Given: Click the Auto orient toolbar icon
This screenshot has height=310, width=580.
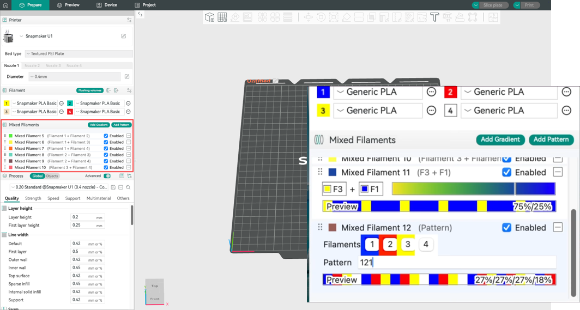Looking at the screenshot, I should tap(235, 17).
